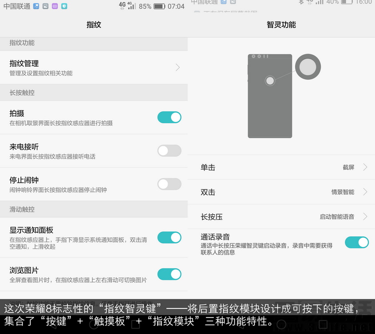Tap the 07:04 clock in status bar
375x334 pixels.
(176, 7)
